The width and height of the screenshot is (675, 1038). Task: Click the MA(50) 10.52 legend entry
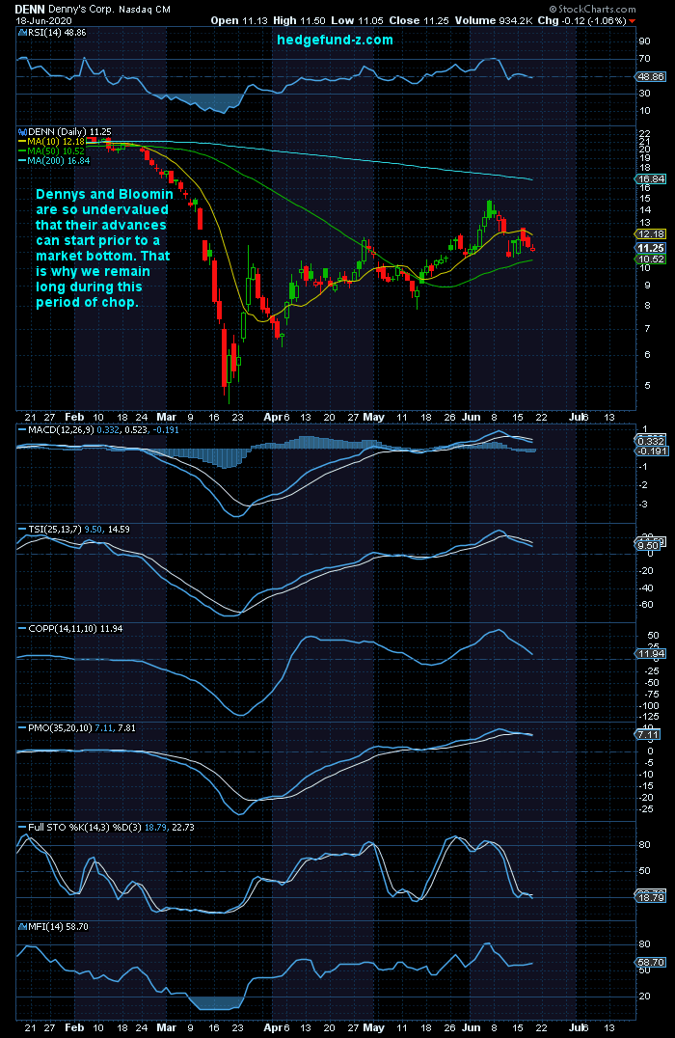[52, 150]
